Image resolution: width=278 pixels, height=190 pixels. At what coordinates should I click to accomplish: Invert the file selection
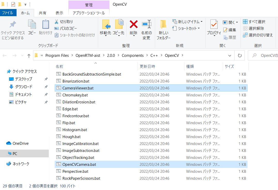258,35
